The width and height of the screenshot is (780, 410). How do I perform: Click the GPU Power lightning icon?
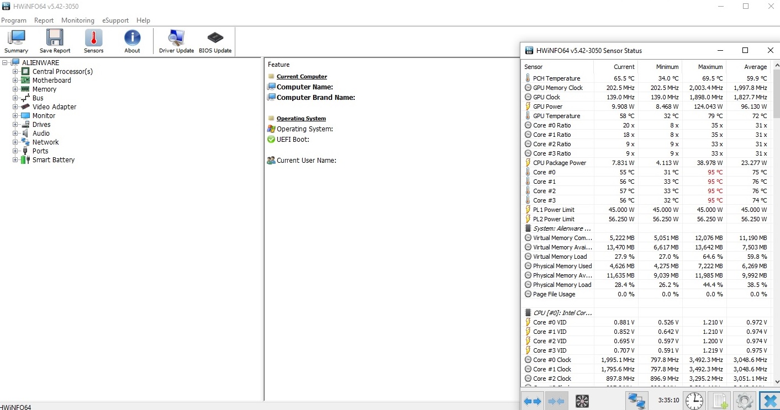pyautogui.click(x=528, y=107)
